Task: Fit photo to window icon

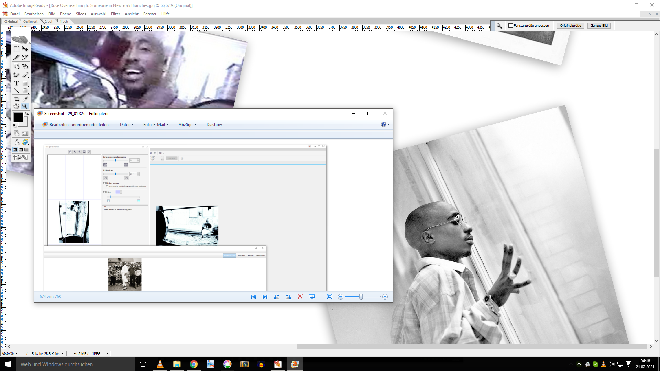Action: (x=330, y=297)
